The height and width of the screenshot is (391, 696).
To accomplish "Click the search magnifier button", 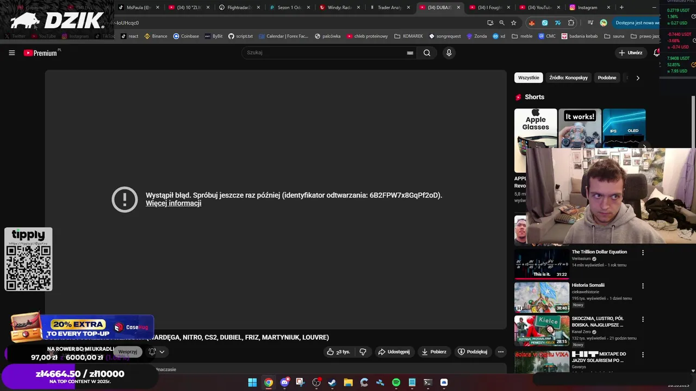I will point(427,53).
